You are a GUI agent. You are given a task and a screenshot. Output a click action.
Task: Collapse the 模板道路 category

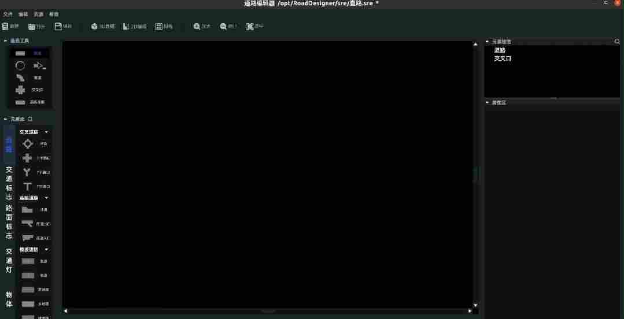(47, 250)
